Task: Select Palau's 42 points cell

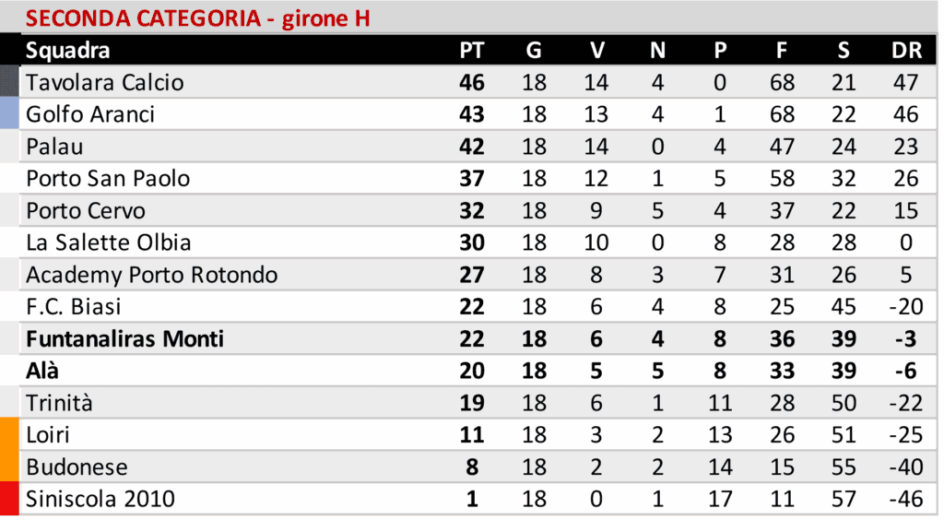Action: coord(471,147)
